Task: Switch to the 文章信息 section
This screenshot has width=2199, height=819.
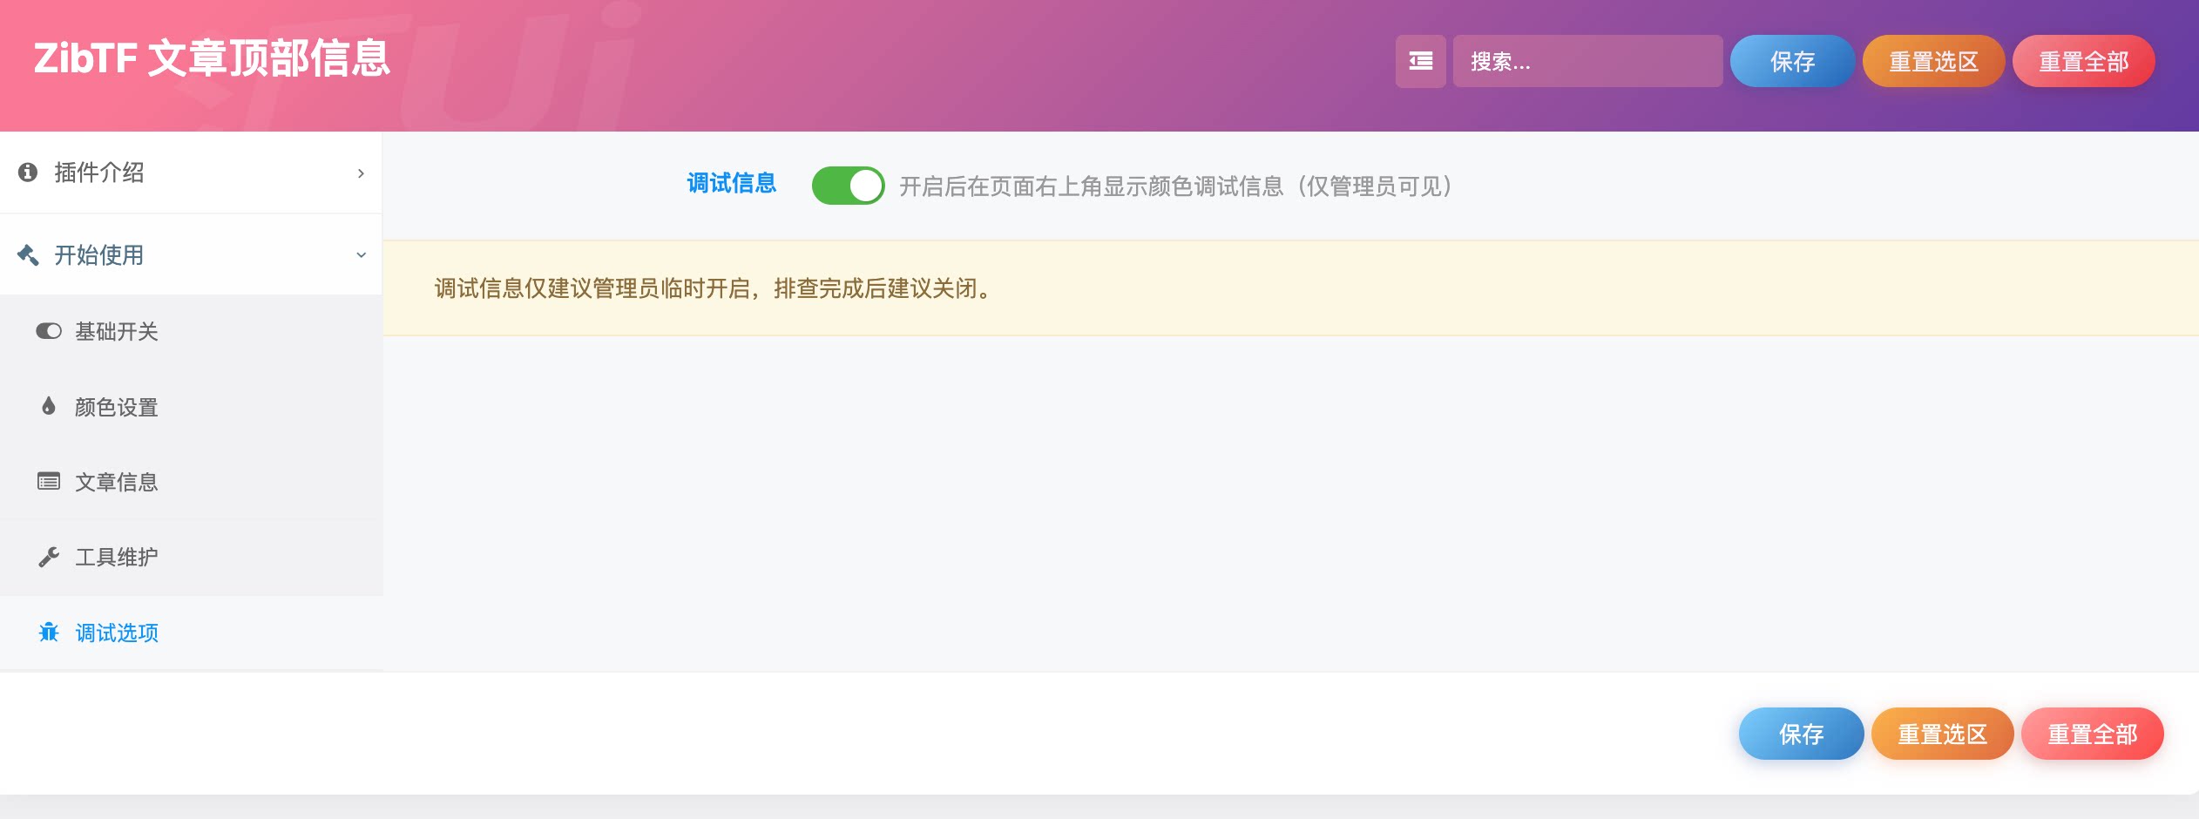Action: pyautogui.click(x=116, y=481)
